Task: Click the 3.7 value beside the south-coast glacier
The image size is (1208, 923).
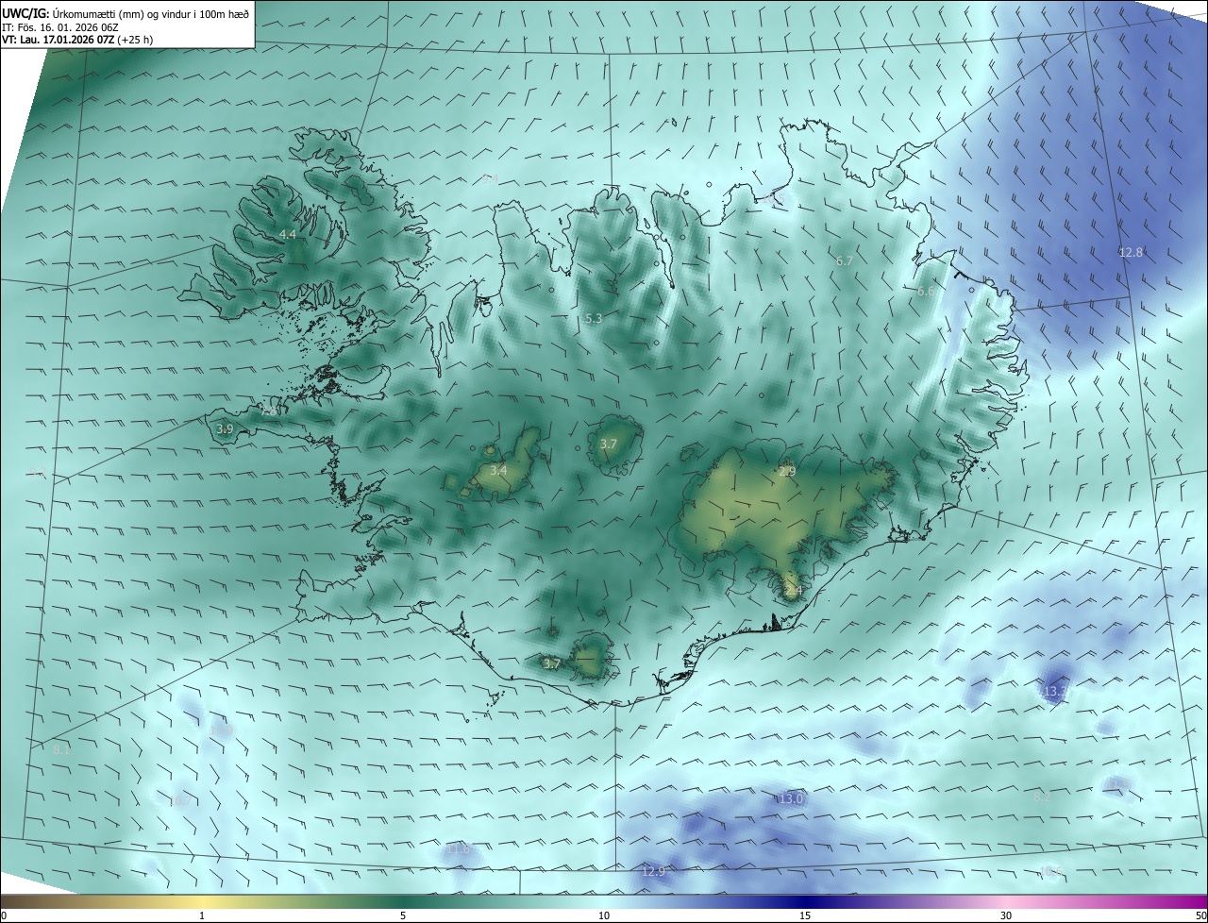Action: (x=552, y=663)
